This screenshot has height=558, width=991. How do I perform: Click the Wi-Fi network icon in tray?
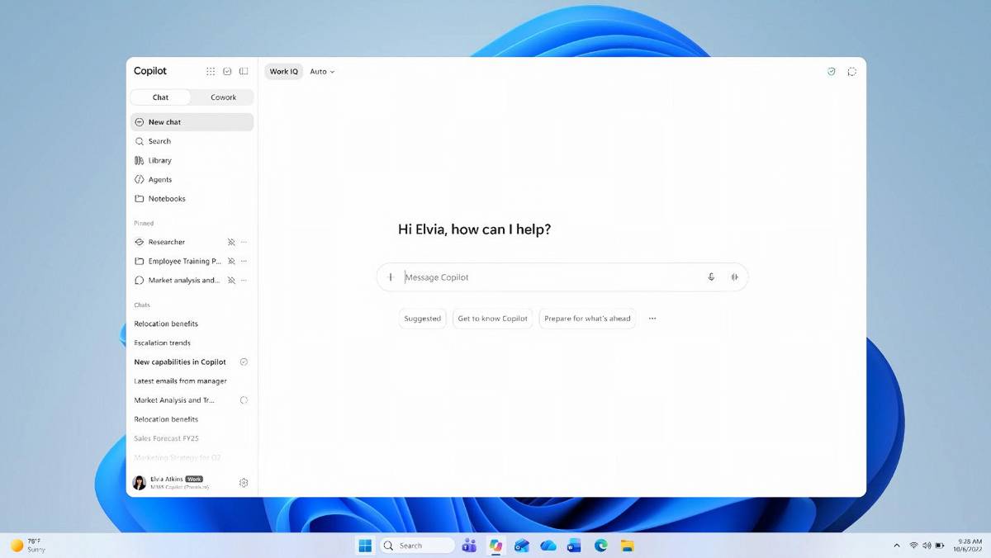click(x=914, y=546)
